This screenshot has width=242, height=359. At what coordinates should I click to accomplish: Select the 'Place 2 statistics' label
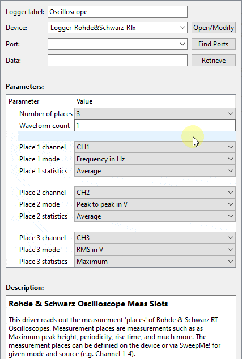click(43, 216)
